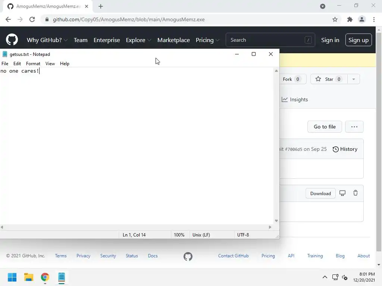
Task: Open Notepad File menu
Action: click(5, 63)
